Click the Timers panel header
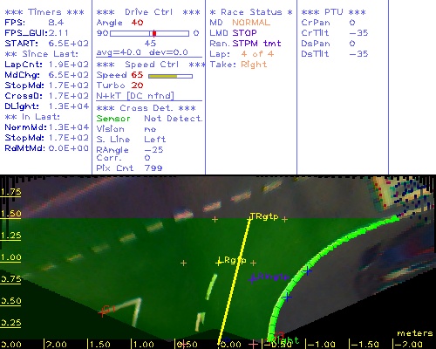Image resolution: width=436 pixels, height=349 pixels. tap(44, 12)
